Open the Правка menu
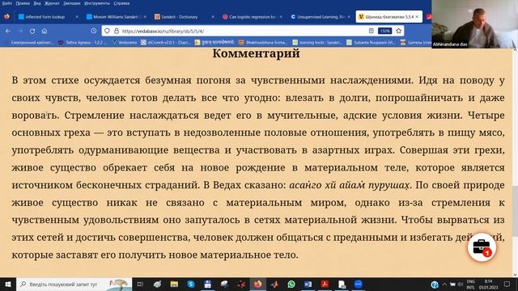Screen dimensions: 518x291 23,3
